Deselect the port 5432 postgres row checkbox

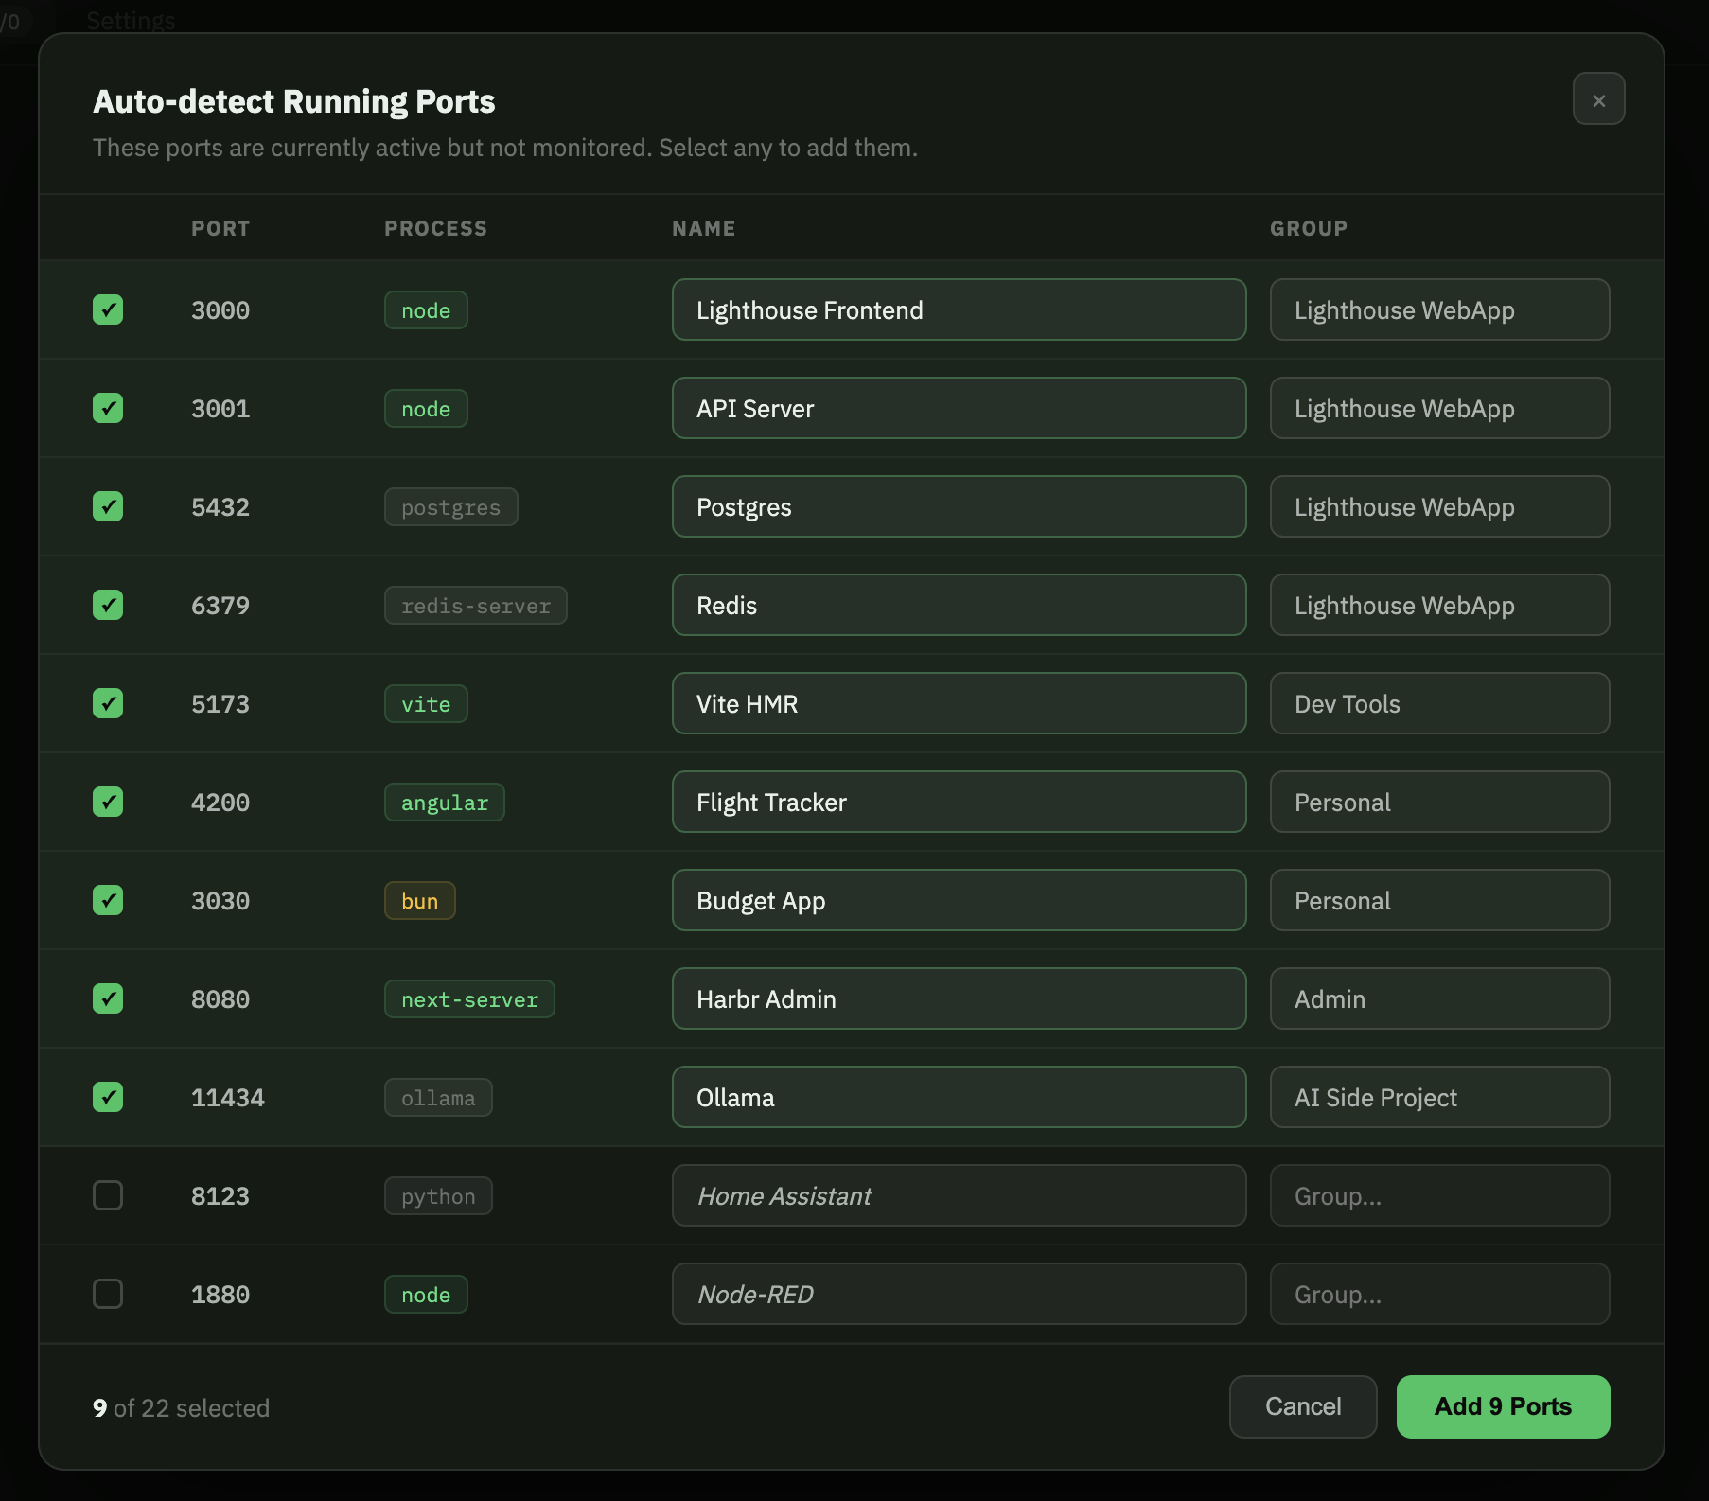(108, 506)
